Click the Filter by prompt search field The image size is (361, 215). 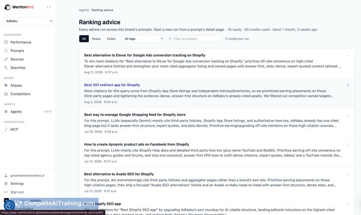[194, 39]
